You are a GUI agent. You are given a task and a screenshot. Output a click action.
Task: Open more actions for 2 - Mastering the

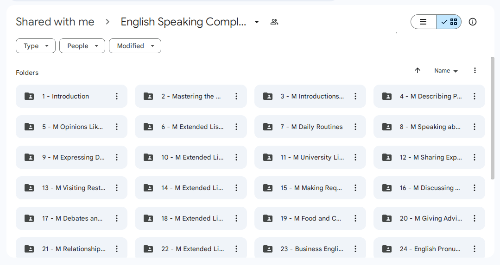point(236,96)
